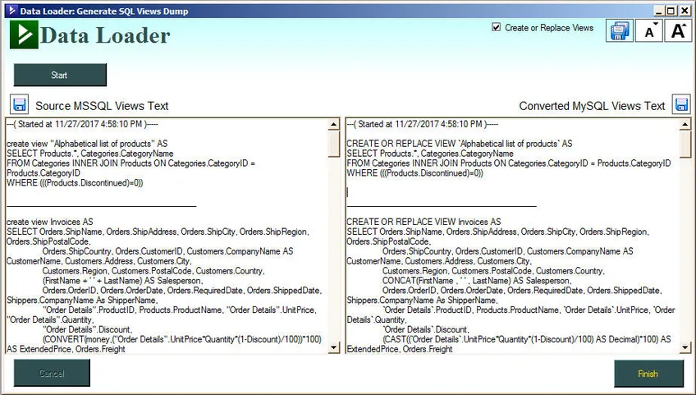Click the CONVERT(money line in source pane
This screenshot has height=395, width=696.
[181, 339]
